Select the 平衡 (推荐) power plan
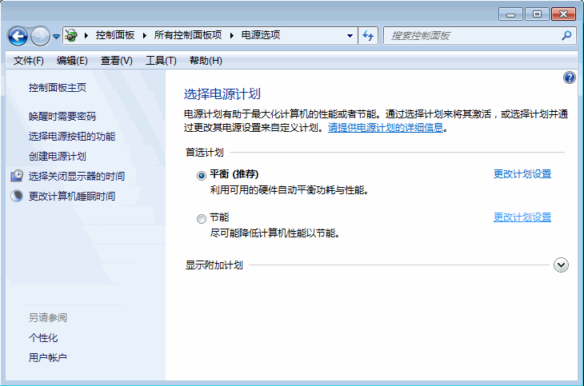 [x=202, y=175]
